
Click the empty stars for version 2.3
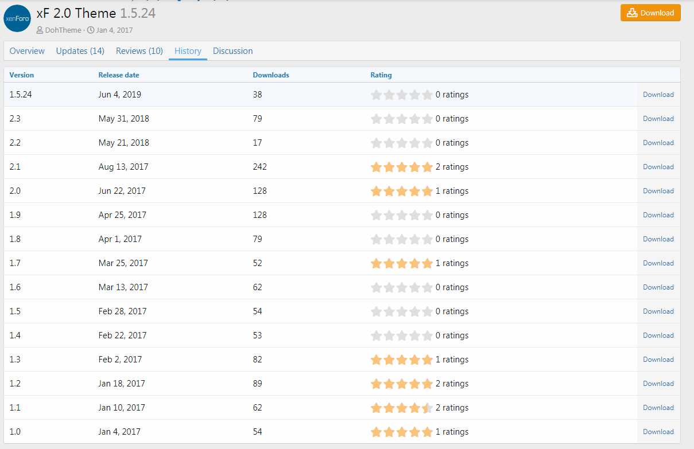(402, 119)
